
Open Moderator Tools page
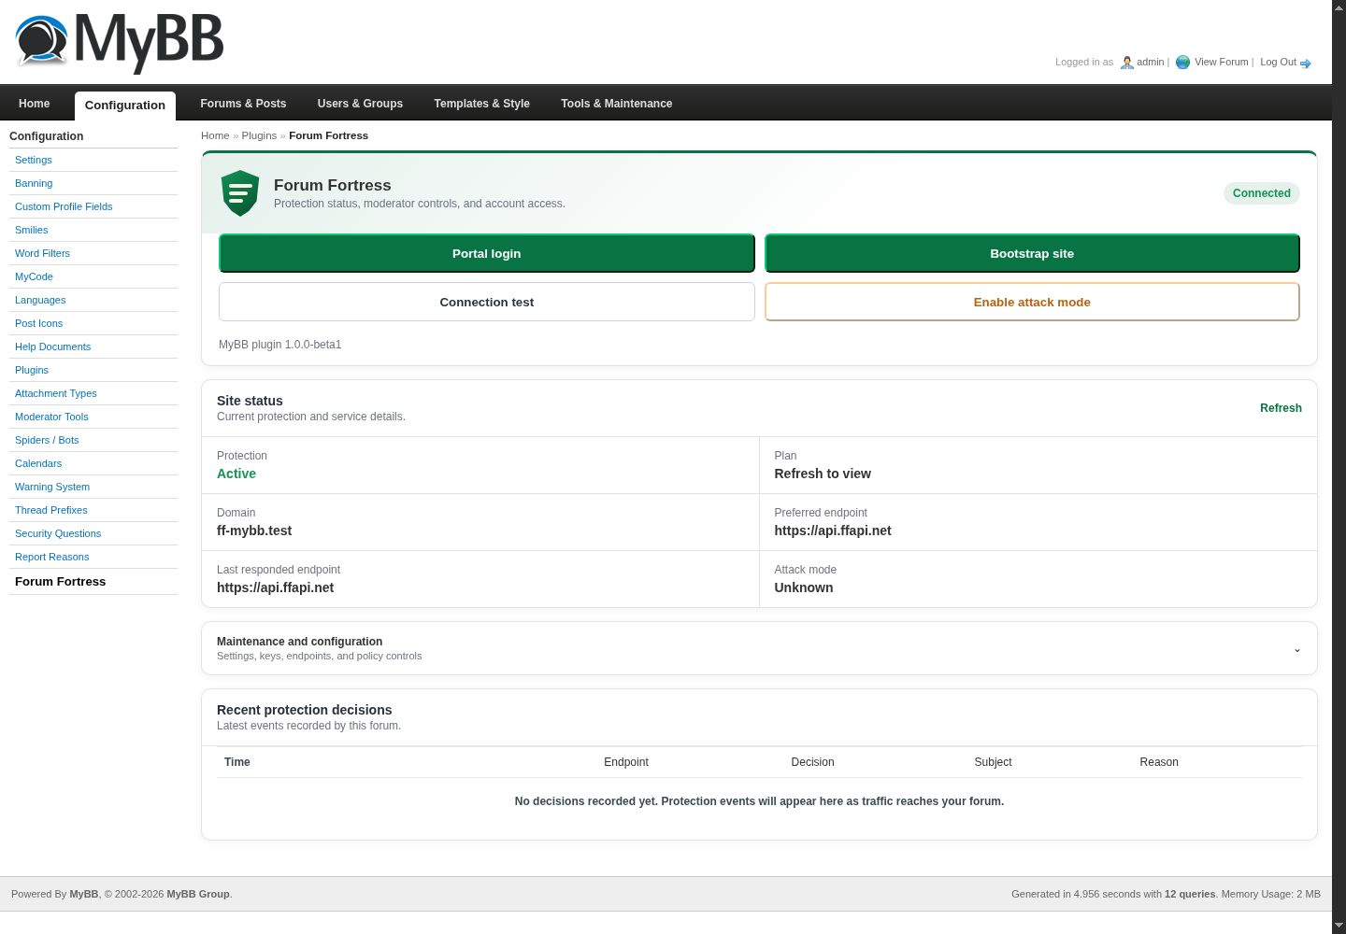51,417
